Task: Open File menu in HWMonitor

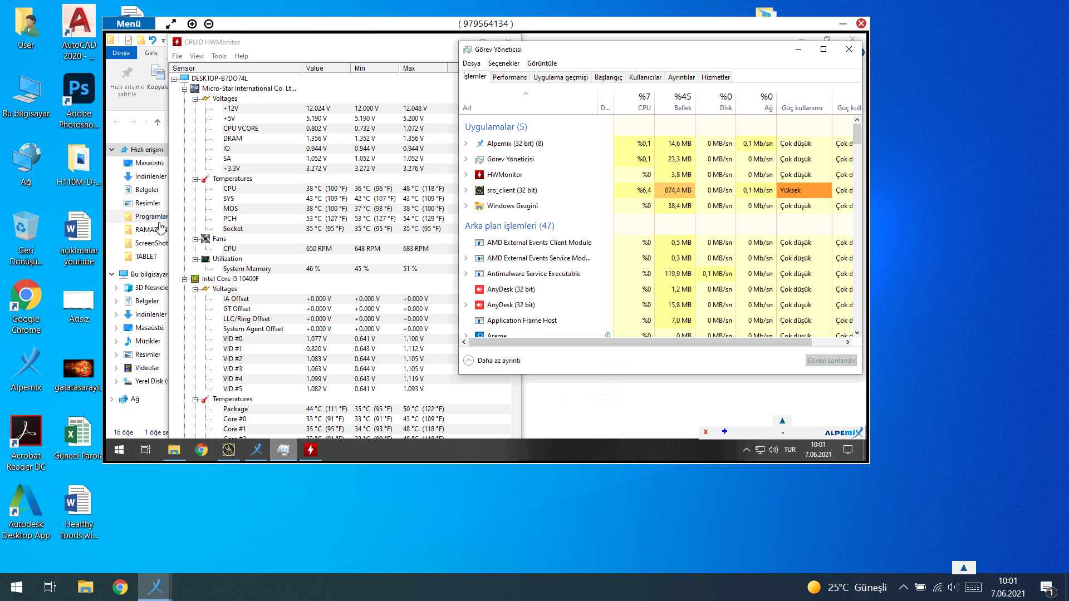Action: pyautogui.click(x=177, y=56)
